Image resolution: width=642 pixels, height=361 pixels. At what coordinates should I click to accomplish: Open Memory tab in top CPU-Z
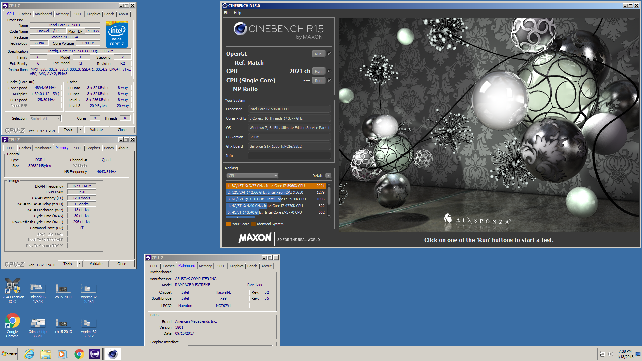click(x=62, y=14)
